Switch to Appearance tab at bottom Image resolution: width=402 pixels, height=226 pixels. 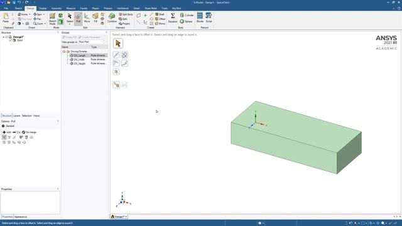21,217
